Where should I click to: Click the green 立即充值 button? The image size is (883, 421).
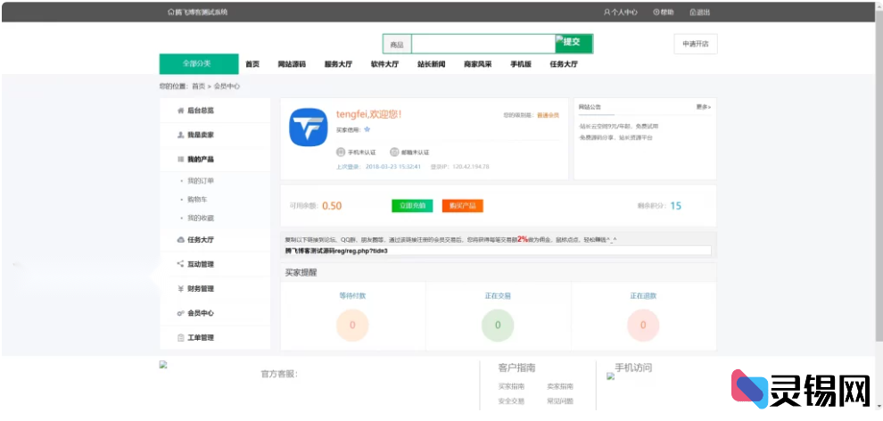click(x=412, y=206)
